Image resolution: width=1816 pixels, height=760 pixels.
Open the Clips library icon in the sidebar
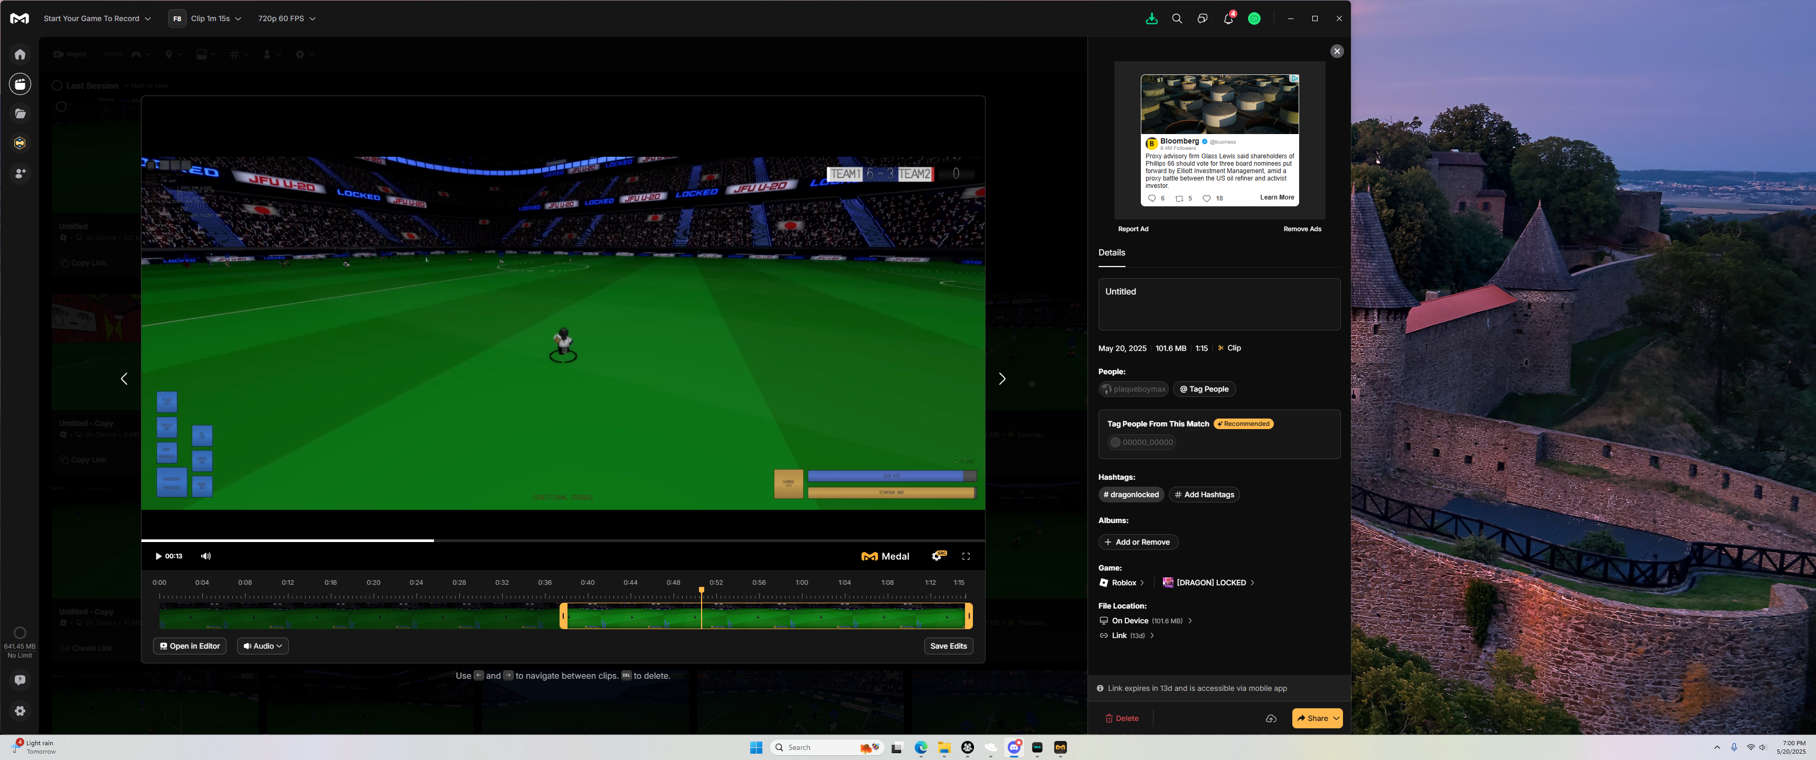pyautogui.click(x=20, y=84)
